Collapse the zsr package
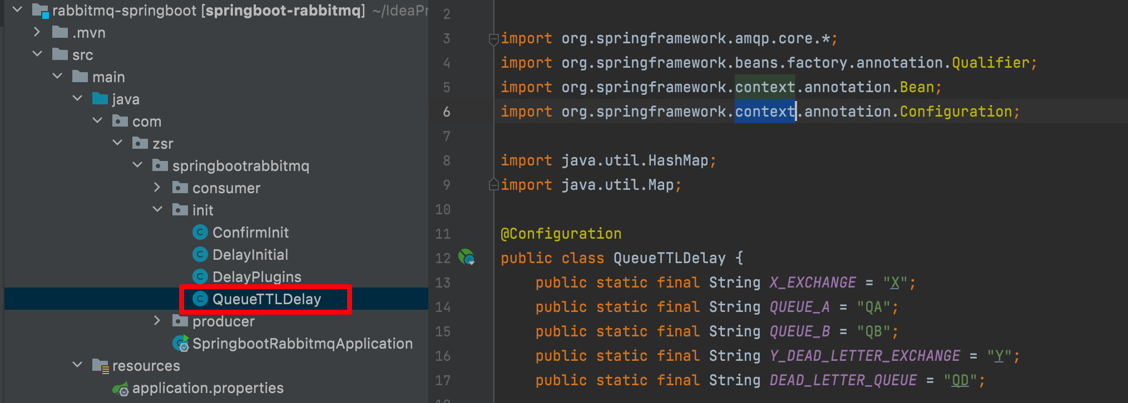 [117, 143]
